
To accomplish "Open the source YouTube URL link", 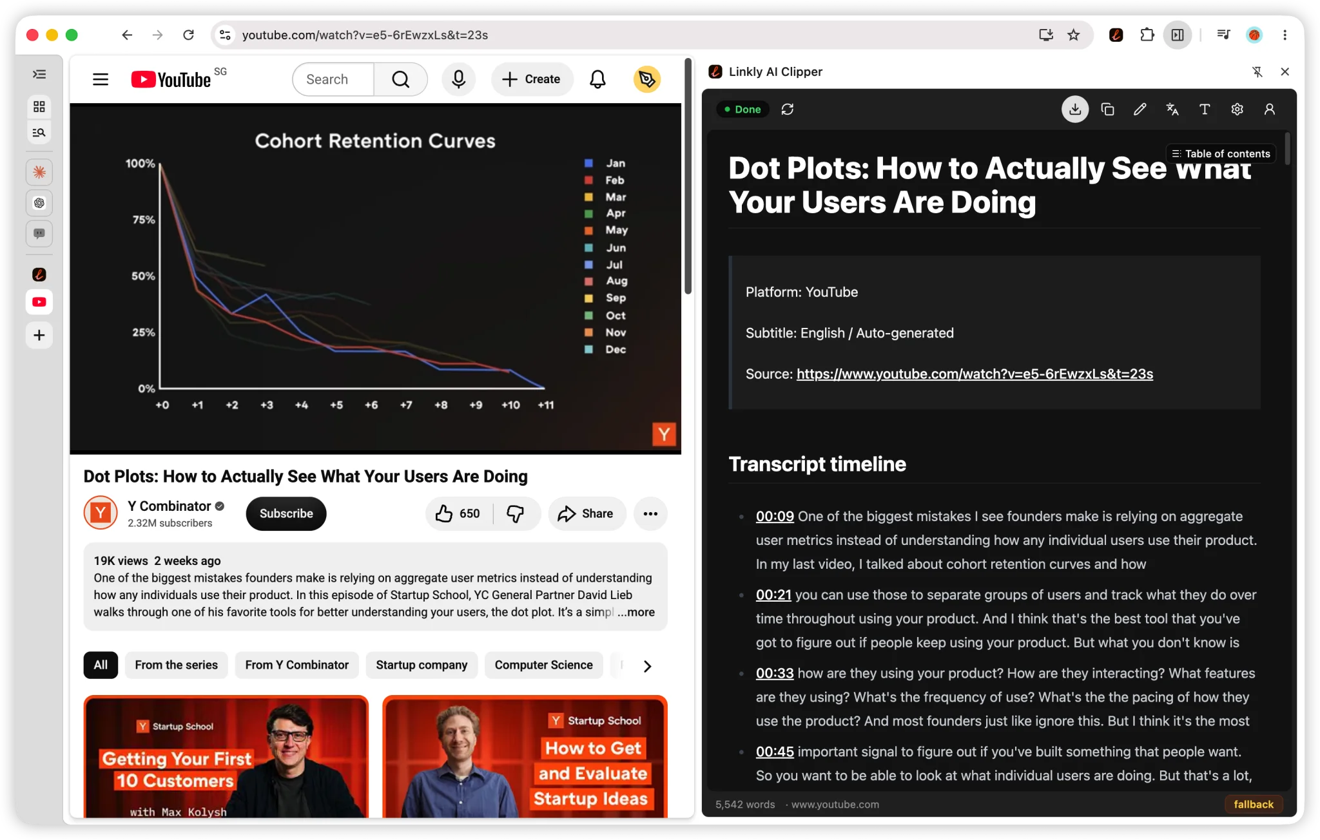I will point(975,374).
